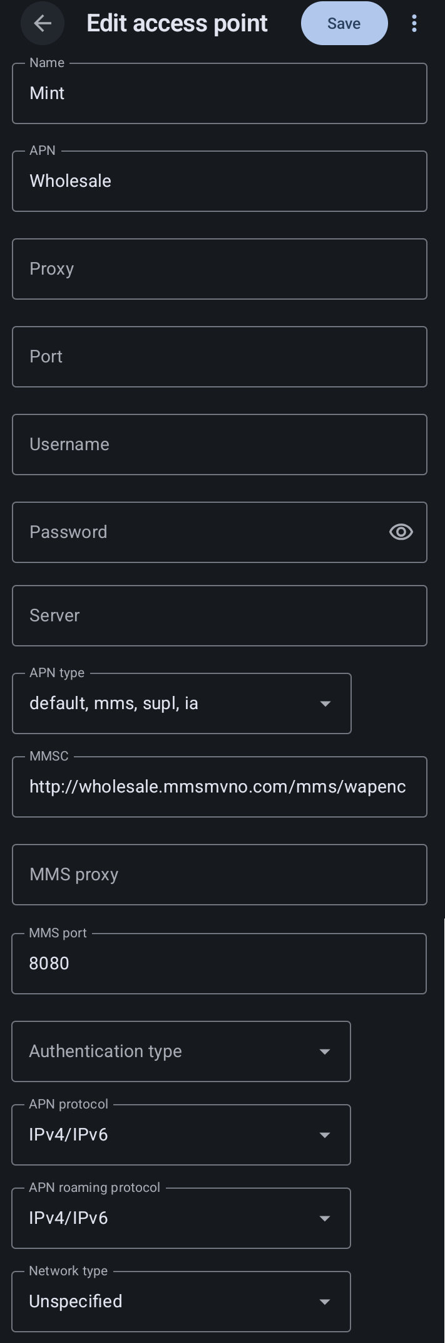Focus the Username input field
Viewport: 445px width, 1343px height.
219,445
